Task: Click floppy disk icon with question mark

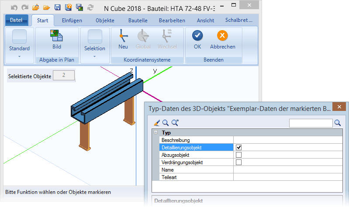Action: pos(68,7)
